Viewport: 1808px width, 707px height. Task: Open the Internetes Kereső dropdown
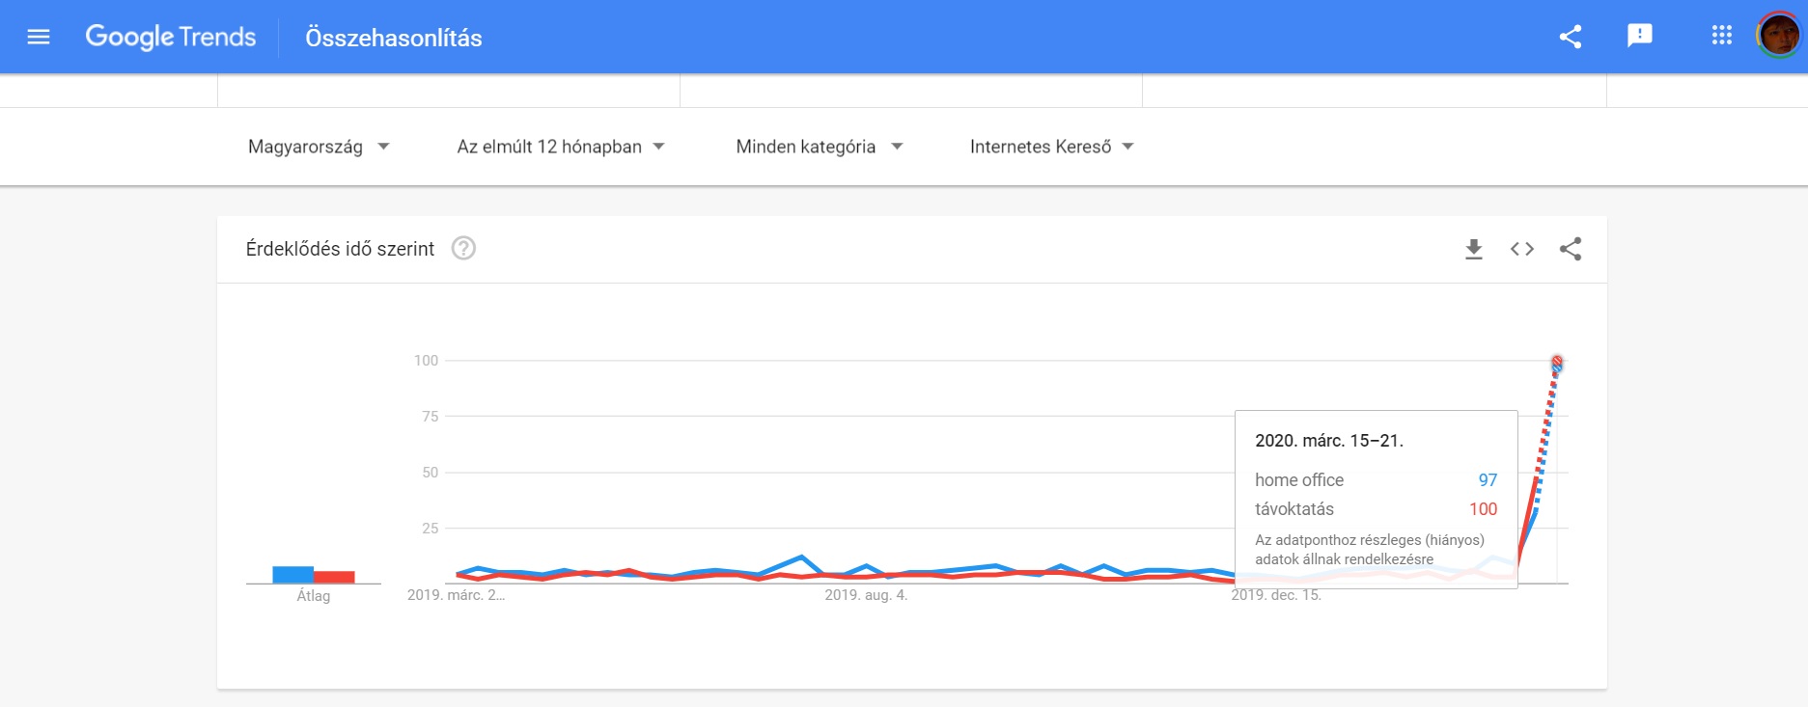pos(1051,147)
